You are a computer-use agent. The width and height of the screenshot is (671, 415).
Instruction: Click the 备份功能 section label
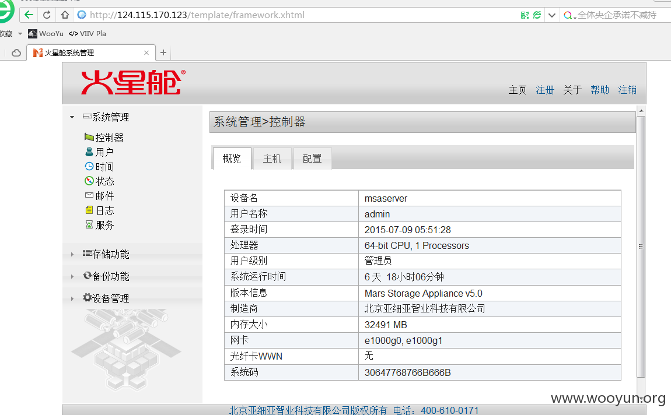coord(110,276)
